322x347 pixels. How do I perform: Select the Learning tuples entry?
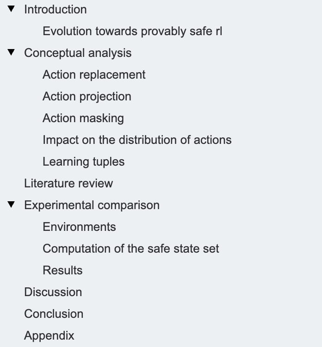coord(84,162)
